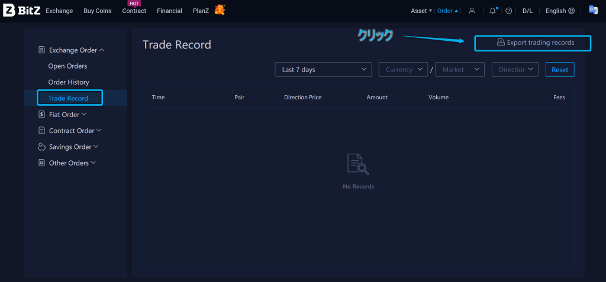
Task: Open the Exchange menu in top navigation
Action: click(59, 11)
